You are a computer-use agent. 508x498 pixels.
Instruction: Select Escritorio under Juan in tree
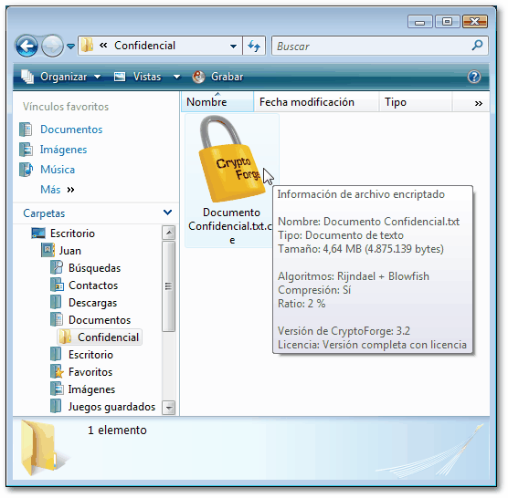[90, 355]
